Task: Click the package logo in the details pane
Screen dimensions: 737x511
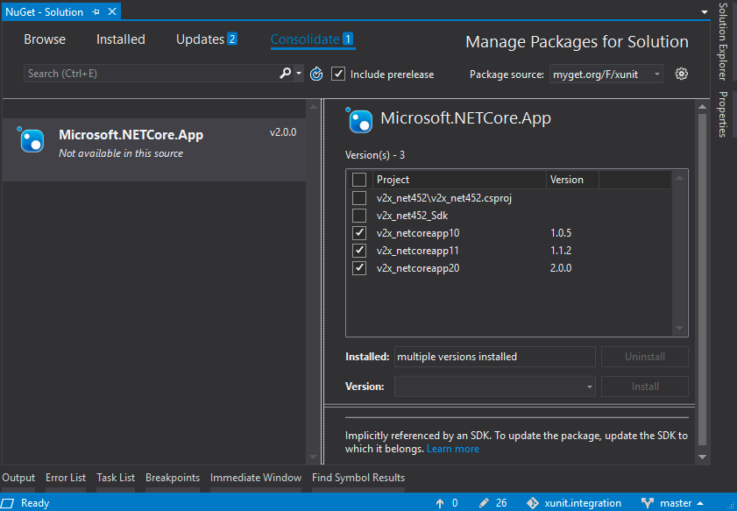Action: [360, 122]
